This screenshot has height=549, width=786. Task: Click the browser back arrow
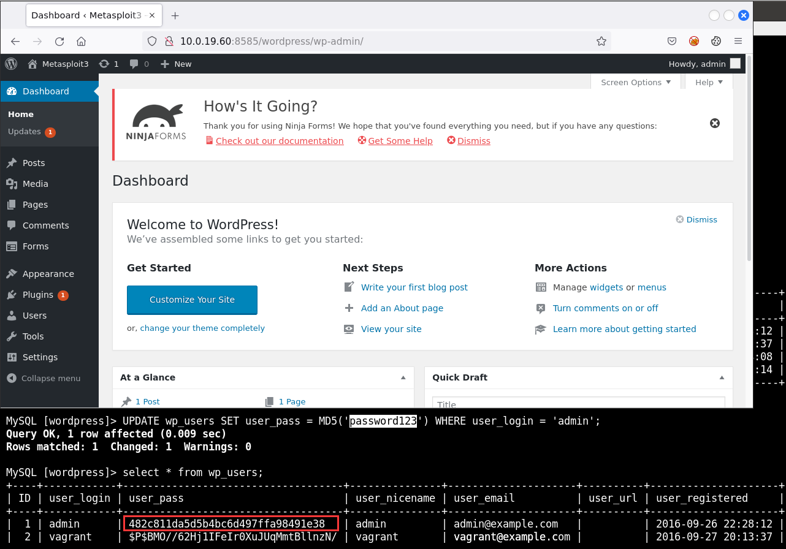coord(15,41)
